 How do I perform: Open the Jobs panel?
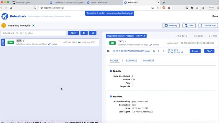click(189, 26)
